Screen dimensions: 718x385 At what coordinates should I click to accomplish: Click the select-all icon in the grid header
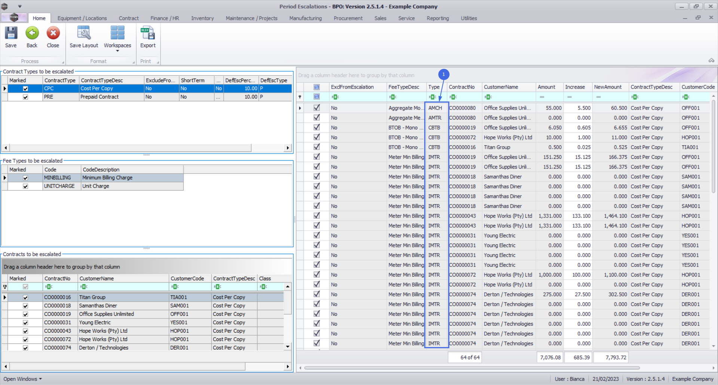click(317, 87)
